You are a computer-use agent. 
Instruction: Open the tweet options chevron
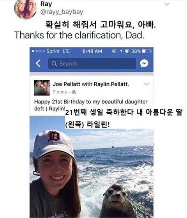(167, 4)
